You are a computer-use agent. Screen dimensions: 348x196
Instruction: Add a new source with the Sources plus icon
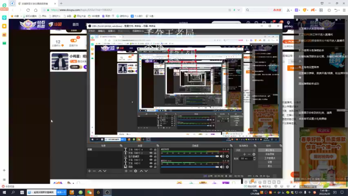click(x=126, y=171)
